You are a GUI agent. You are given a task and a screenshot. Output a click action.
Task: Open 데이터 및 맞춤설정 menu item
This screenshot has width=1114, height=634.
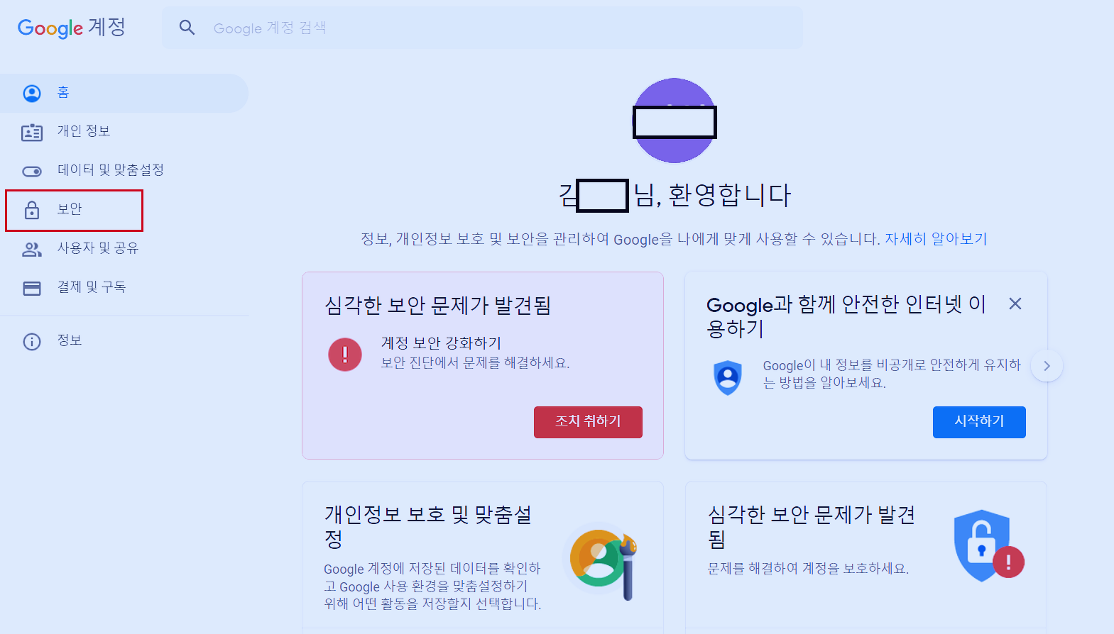(124, 170)
